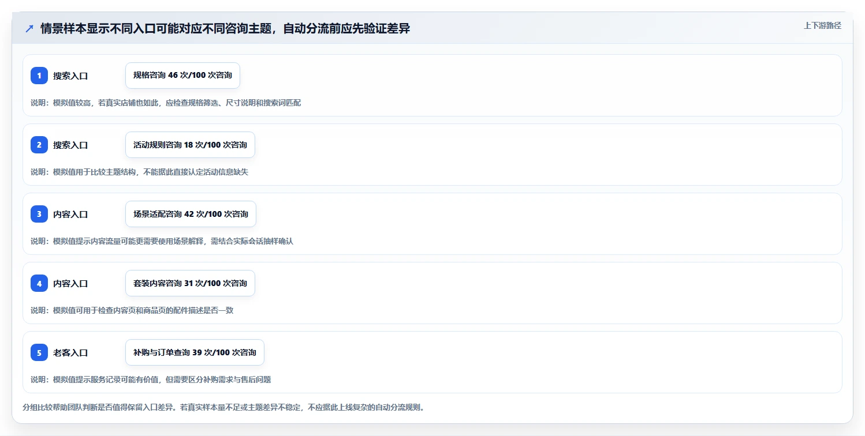Viewport: 865px width, 436px height.
Task: Select step badge number 3
Action: 39,214
